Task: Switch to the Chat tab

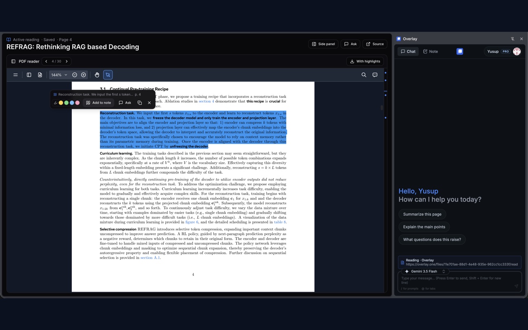Action: [408, 52]
